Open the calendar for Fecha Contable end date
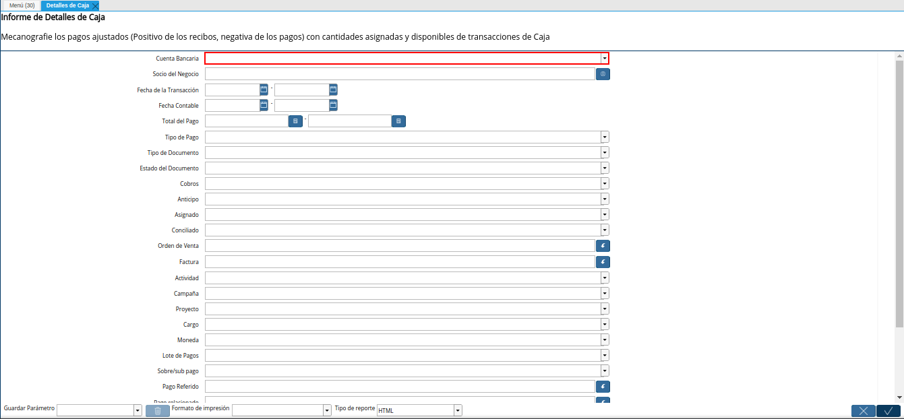This screenshot has width=904, height=419. pyautogui.click(x=332, y=104)
